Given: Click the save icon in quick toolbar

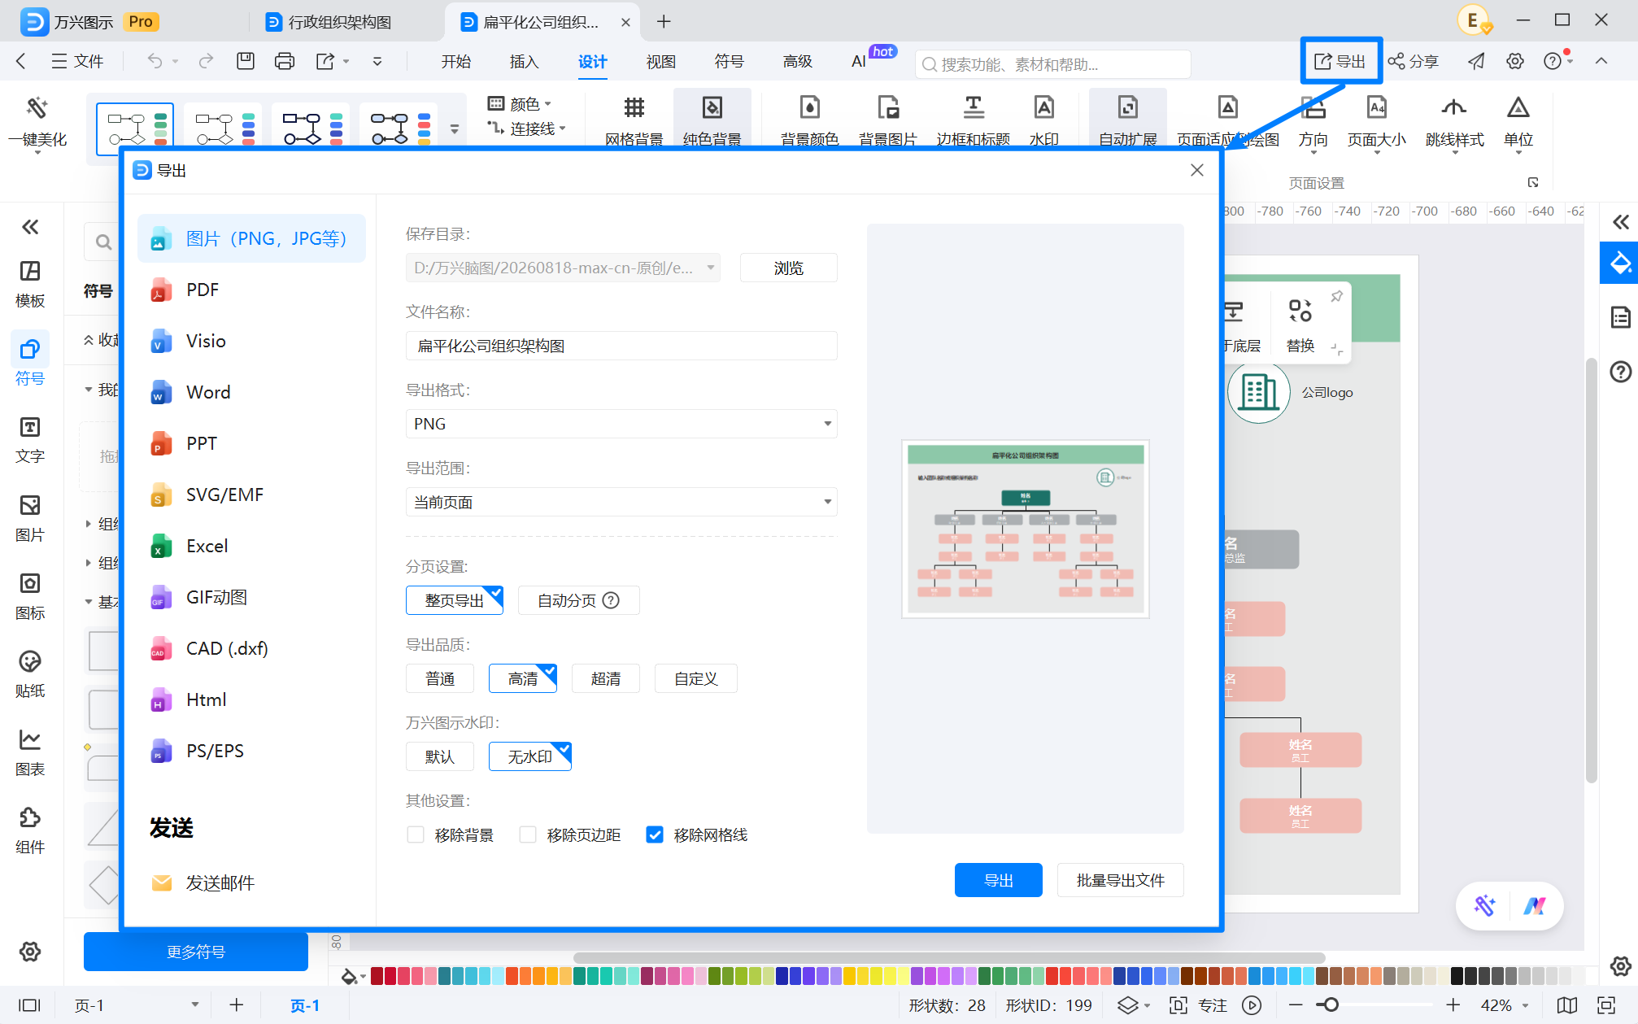Looking at the screenshot, I should click(246, 61).
